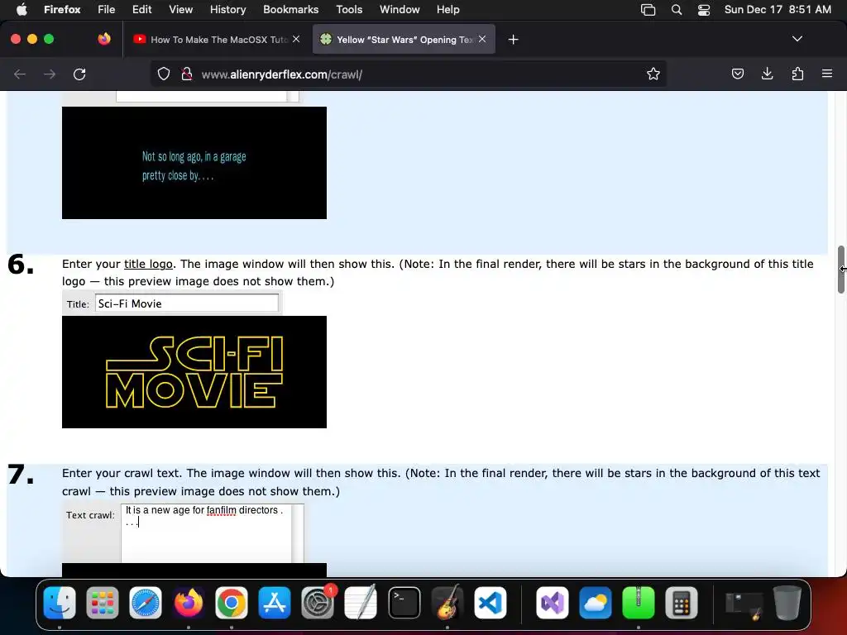The width and height of the screenshot is (847, 635).
Task: Open the cloud app icon in Dock
Action: point(596,603)
